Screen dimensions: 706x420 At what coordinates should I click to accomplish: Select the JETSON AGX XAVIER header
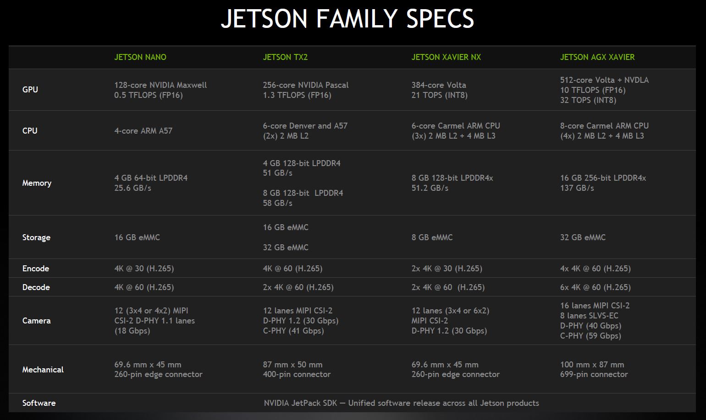pyautogui.click(x=597, y=57)
